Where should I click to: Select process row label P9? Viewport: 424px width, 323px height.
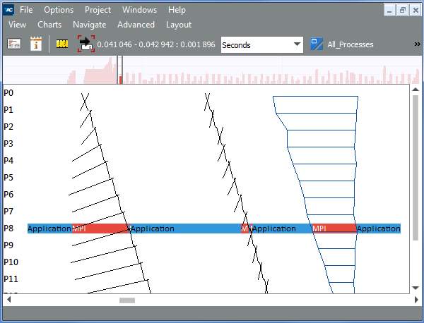pos(8,245)
